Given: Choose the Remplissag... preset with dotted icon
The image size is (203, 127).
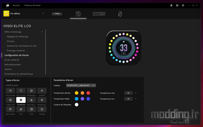Looking at the screenshot, I should click(42, 100).
